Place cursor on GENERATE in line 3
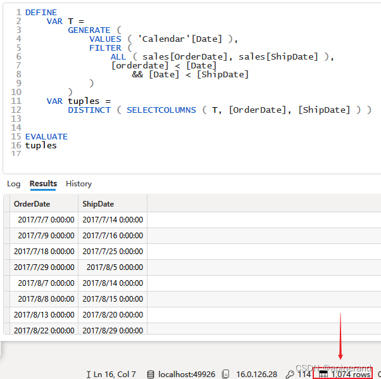The width and height of the screenshot is (381, 379). pos(89,30)
